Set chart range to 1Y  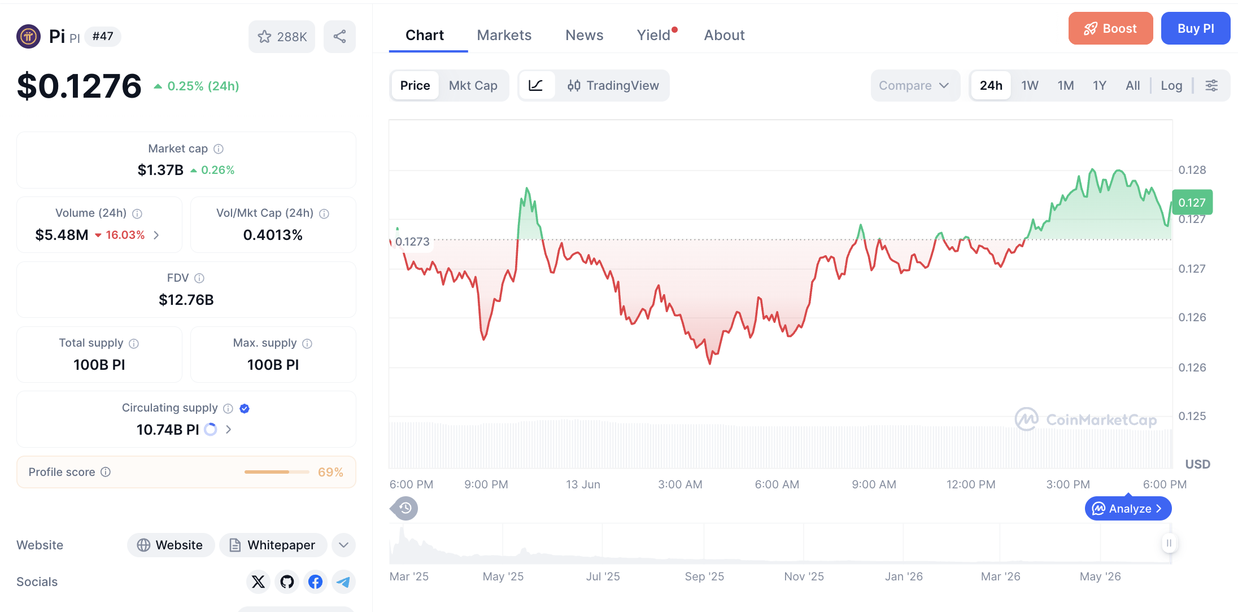1099,86
